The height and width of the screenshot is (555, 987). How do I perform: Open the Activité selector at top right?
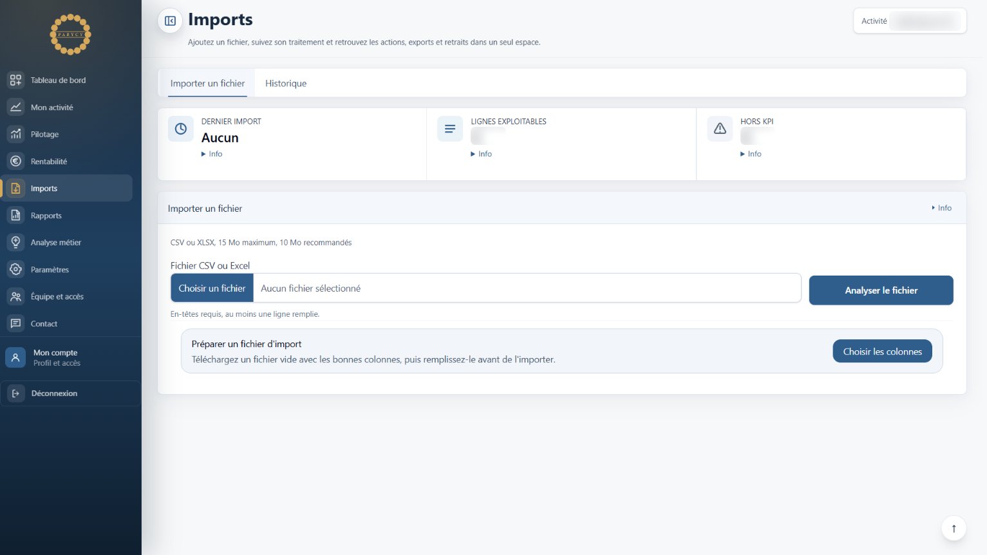tap(910, 21)
